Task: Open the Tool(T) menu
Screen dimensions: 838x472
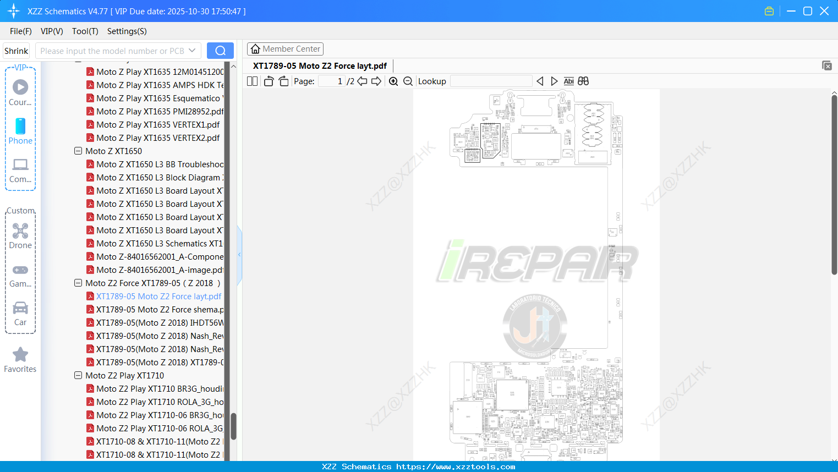Action: (85, 31)
